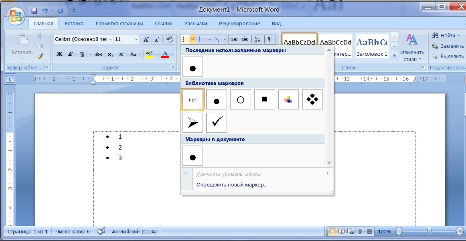Expand the styles gallery with the More arrow
Screen dimensions: 466x241
[x=394, y=55]
